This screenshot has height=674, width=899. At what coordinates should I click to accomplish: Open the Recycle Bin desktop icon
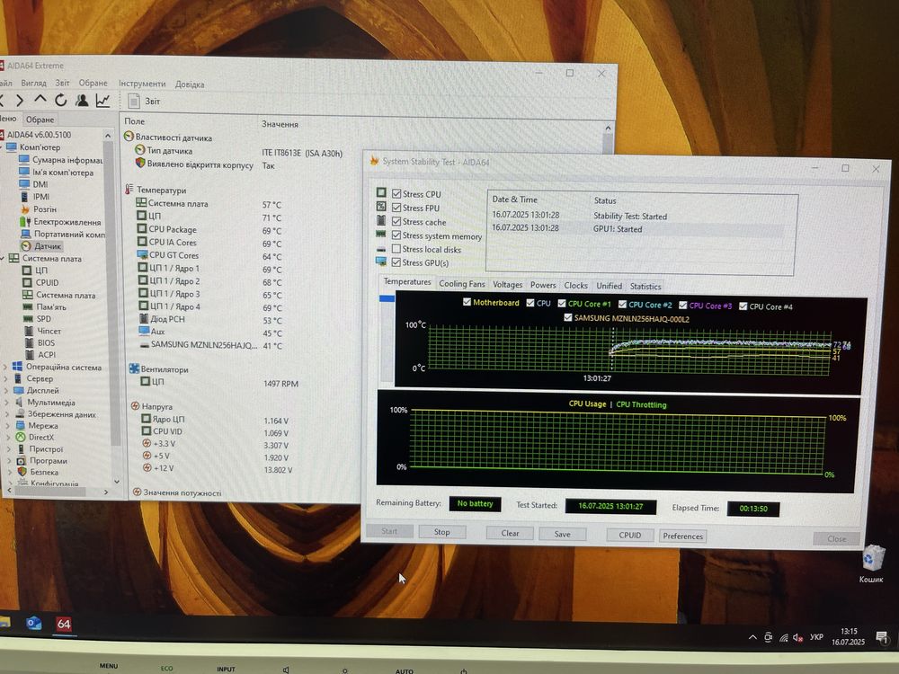click(871, 564)
